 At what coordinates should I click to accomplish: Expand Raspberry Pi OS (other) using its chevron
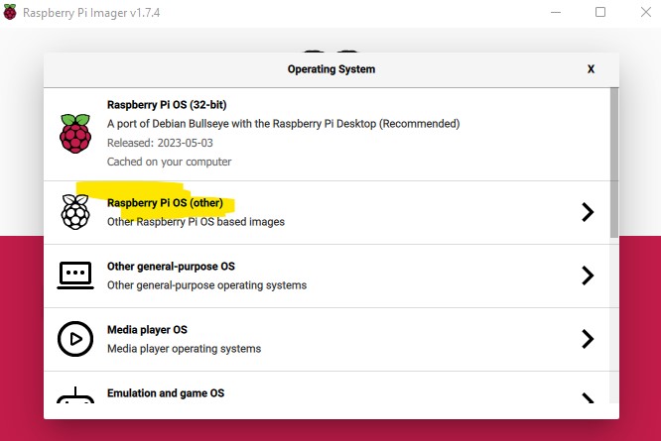pos(588,212)
